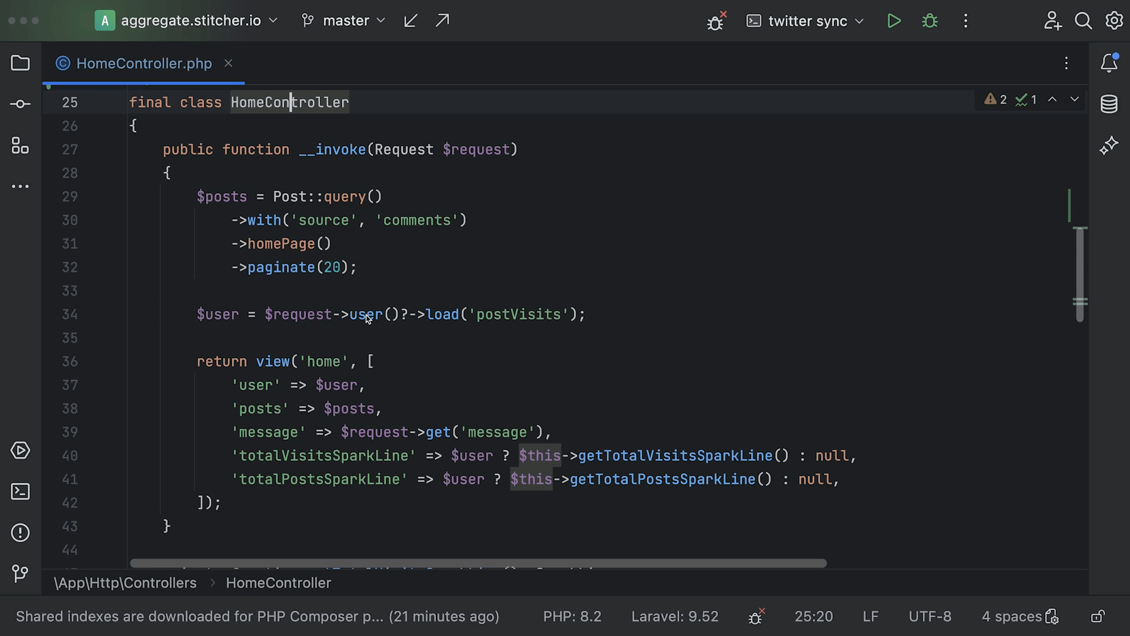Toggle PHP debug listening in toolbar

pyautogui.click(x=716, y=22)
